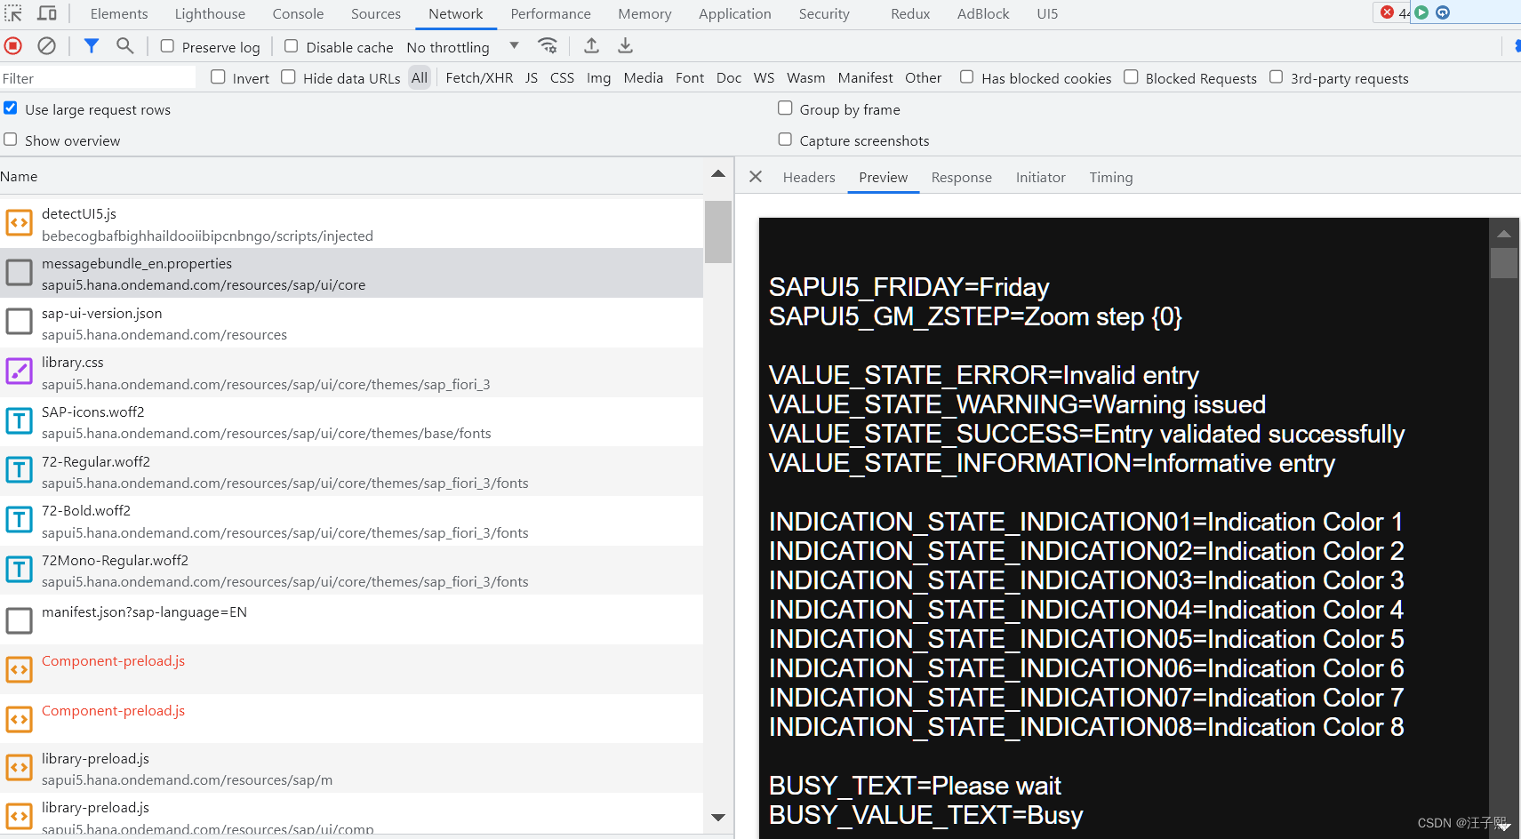Open the Timing tab

click(x=1111, y=178)
